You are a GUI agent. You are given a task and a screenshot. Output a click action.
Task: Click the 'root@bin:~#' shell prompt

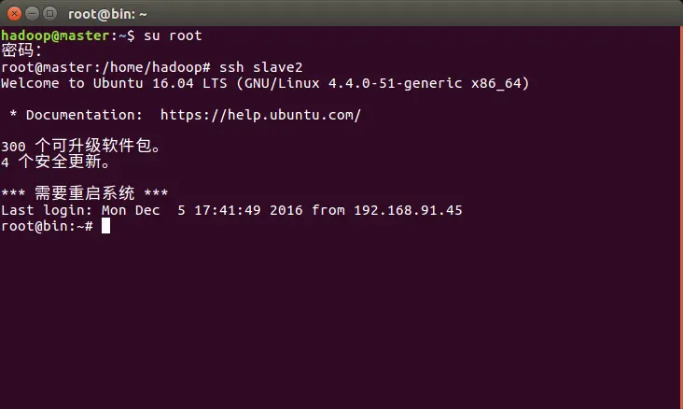(x=47, y=226)
